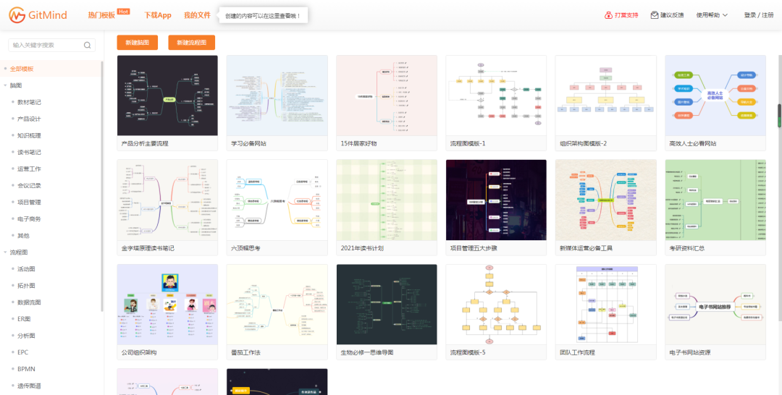Click the GitMind logo icon
782x395 pixels.
17,15
